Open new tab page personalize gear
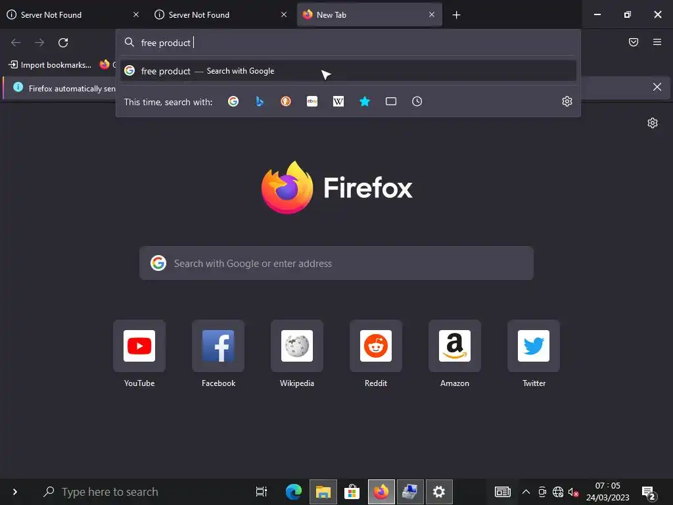Screen dimensions: 673x505 coord(653,123)
